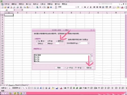Screen dimensions: 127x95
Task: Open the 文件 (File) menu
Action: coord(7,4)
